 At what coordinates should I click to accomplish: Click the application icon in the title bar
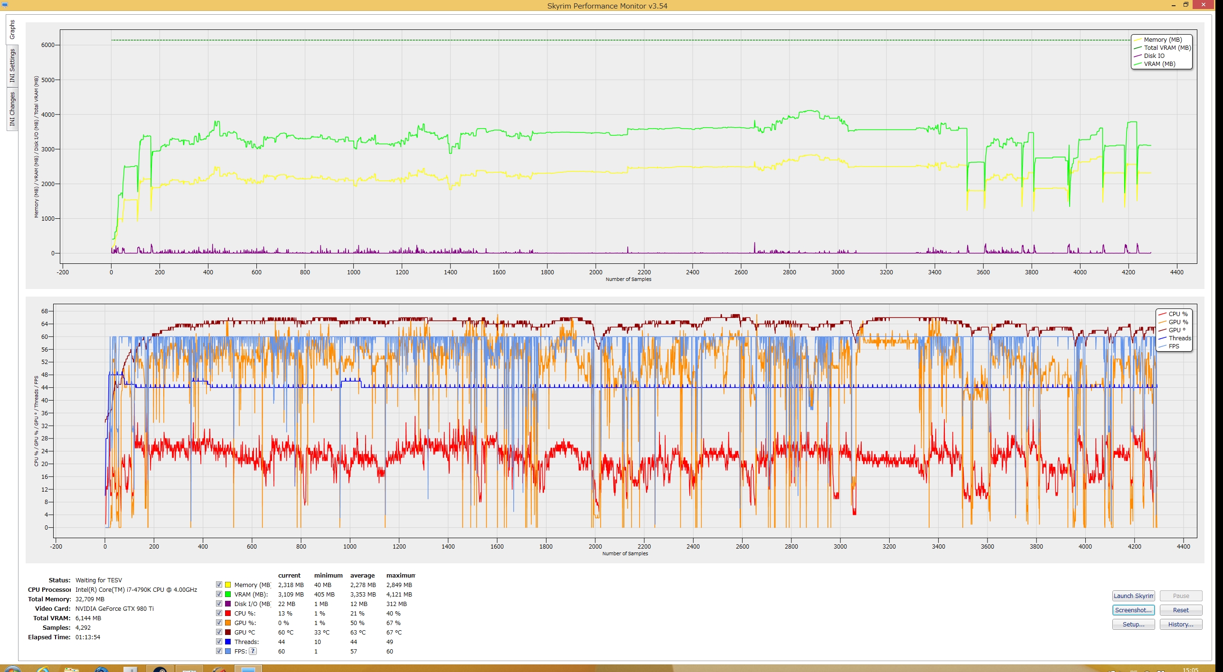(x=4, y=4)
